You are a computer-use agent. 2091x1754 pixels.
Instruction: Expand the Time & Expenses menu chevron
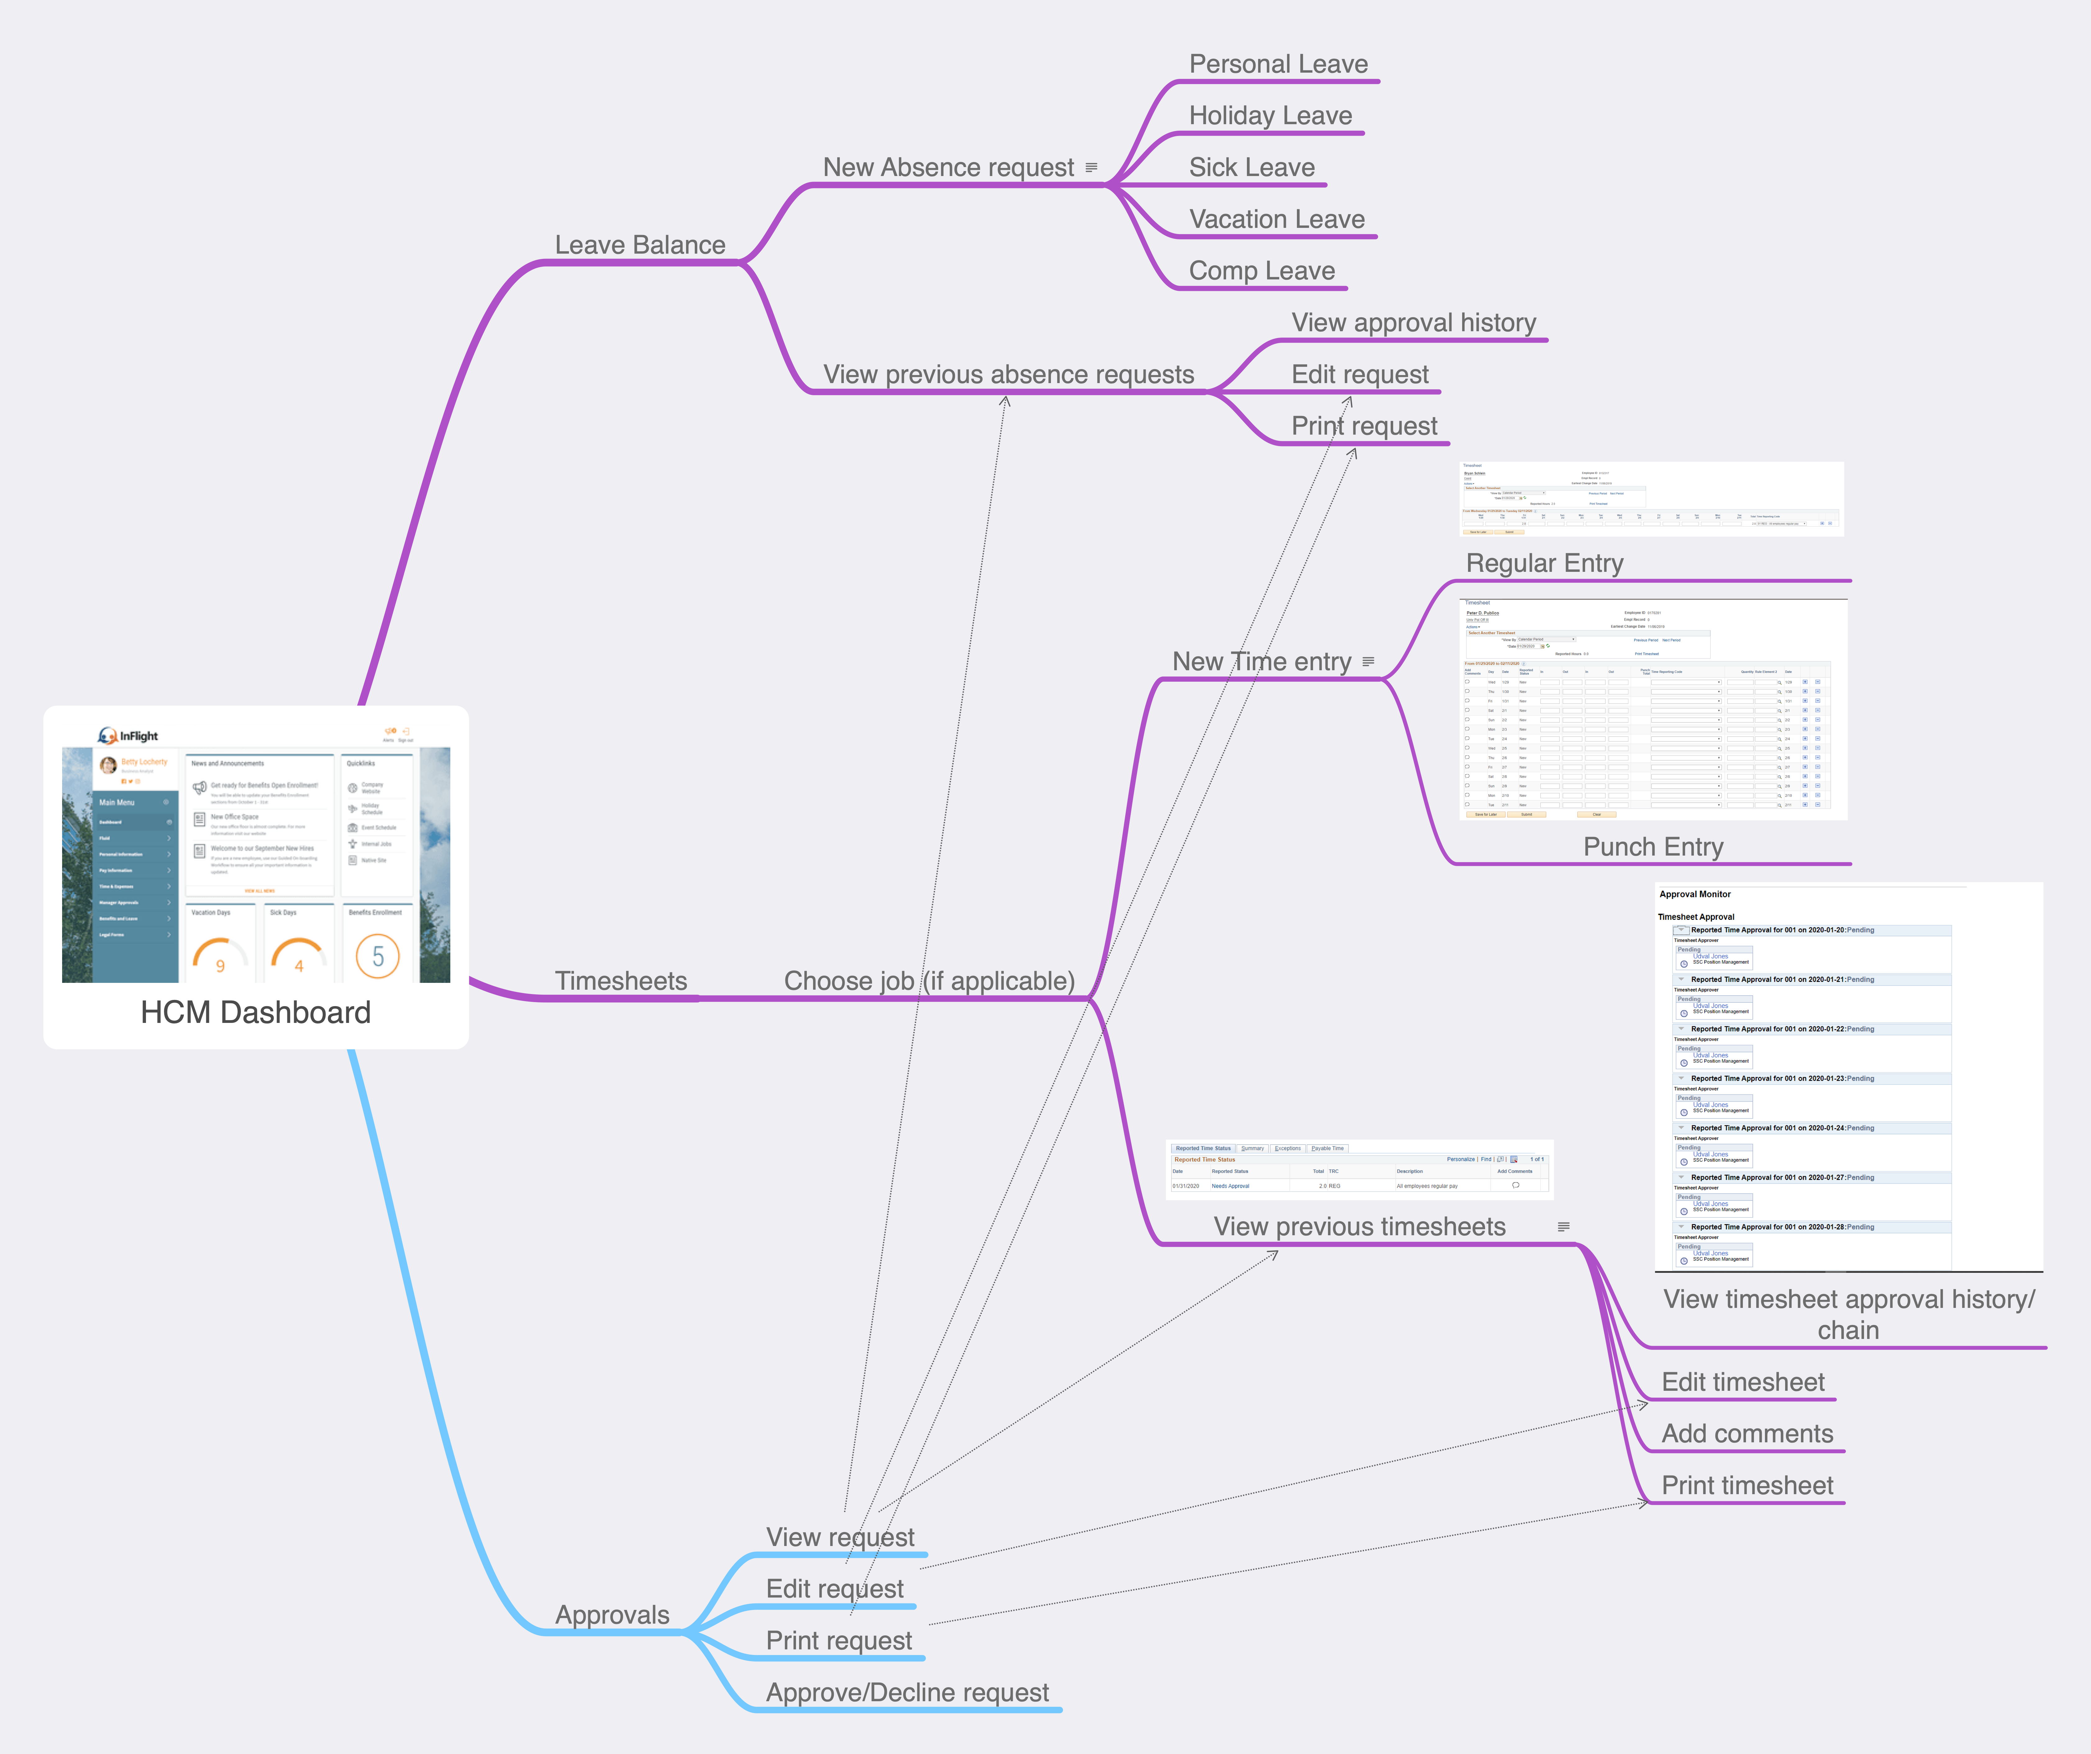[x=169, y=887]
